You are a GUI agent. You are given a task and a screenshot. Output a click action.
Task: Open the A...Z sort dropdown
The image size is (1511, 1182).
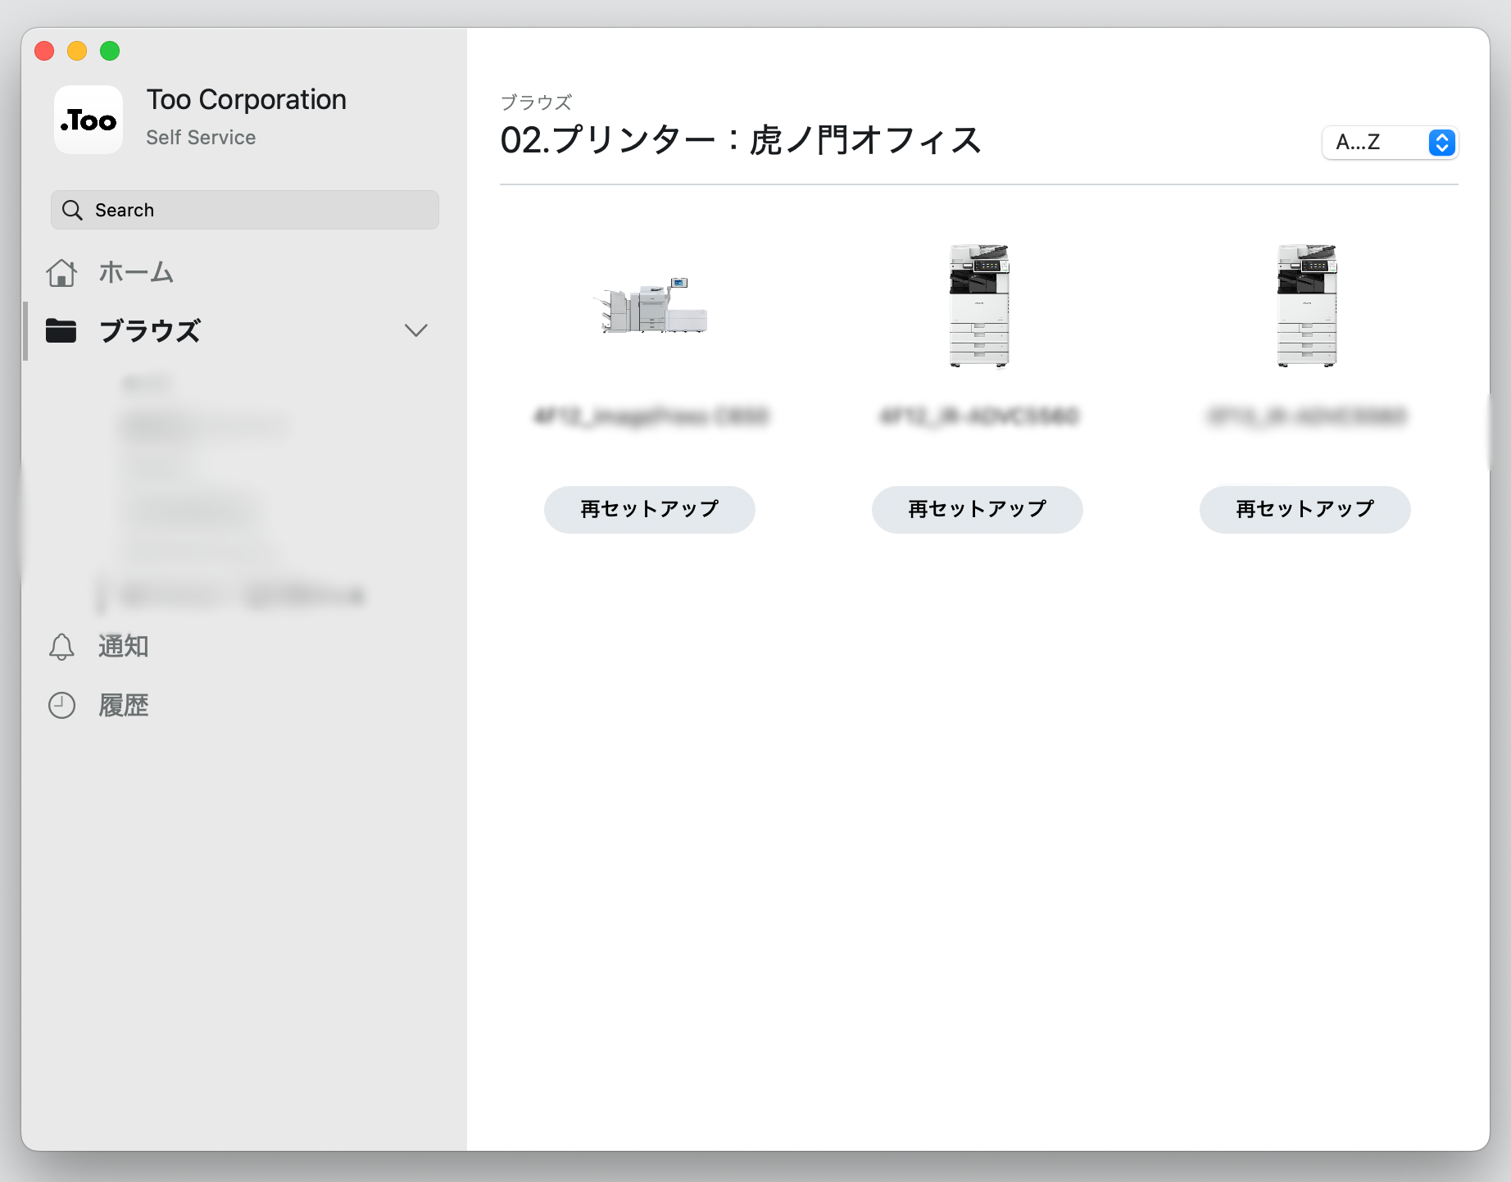point(1377,143)
